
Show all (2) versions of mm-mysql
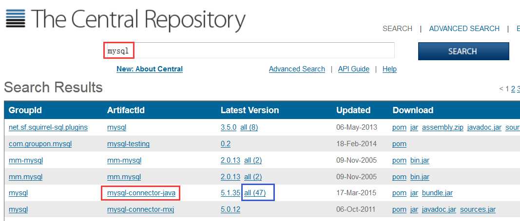253,160
